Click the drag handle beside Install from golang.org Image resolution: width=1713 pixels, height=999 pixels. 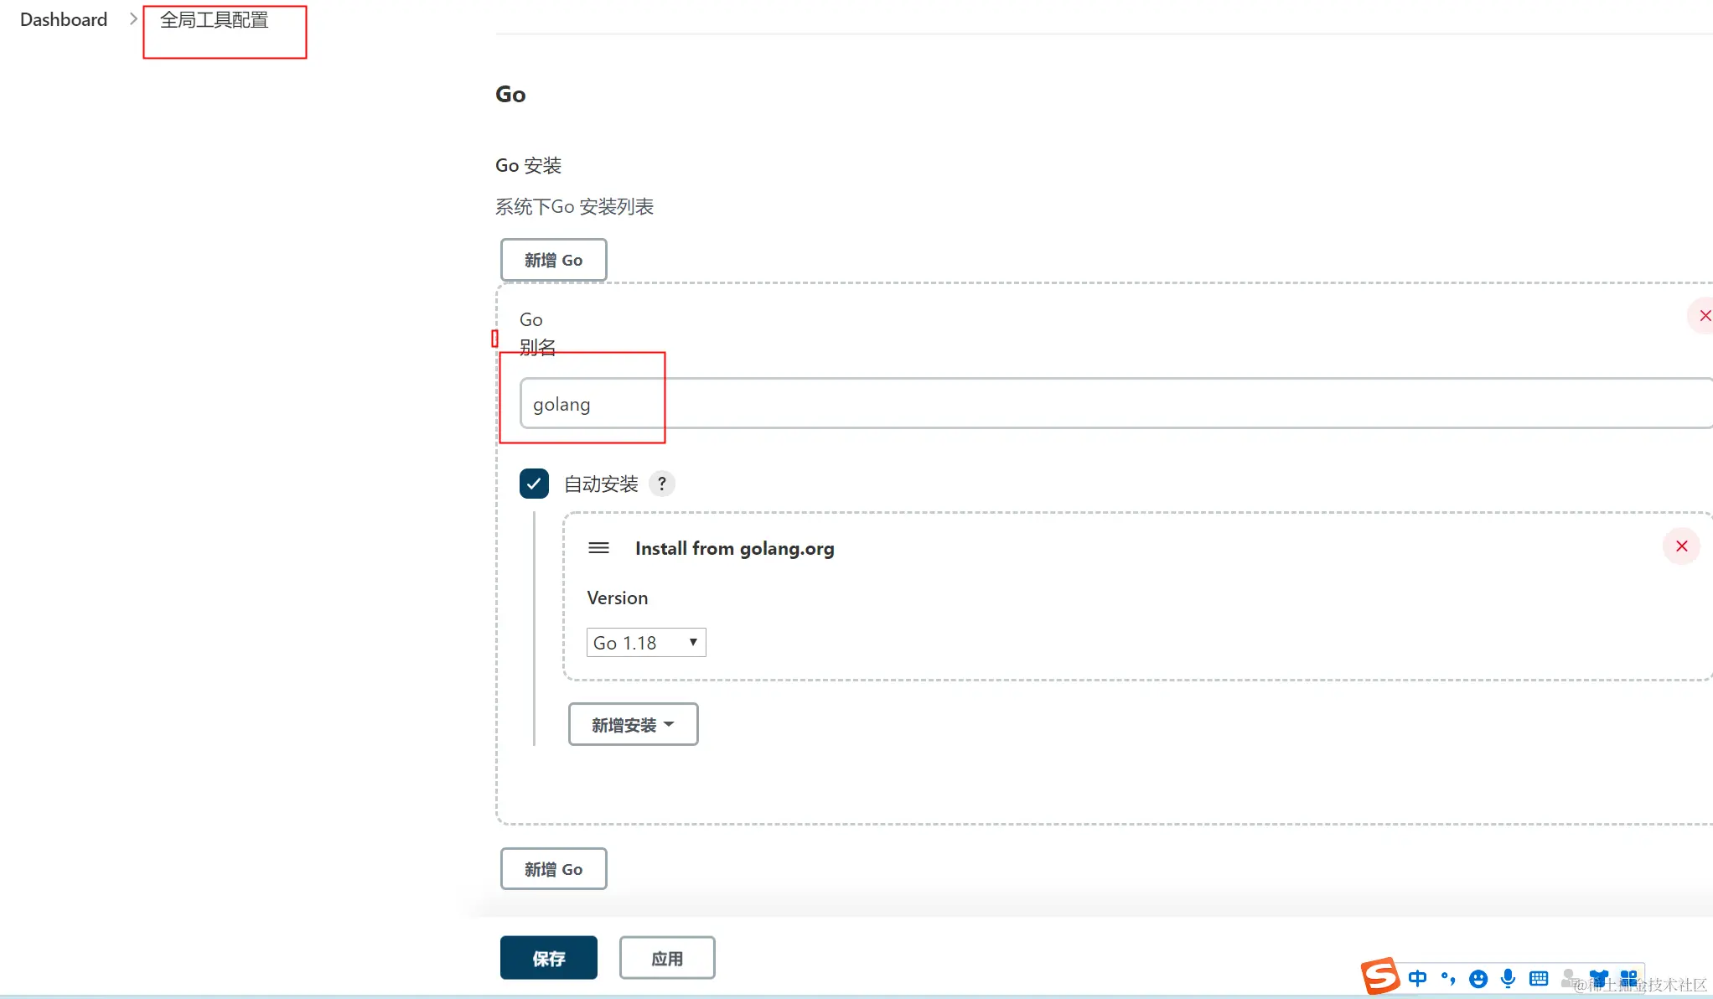(x=598, y=548)
